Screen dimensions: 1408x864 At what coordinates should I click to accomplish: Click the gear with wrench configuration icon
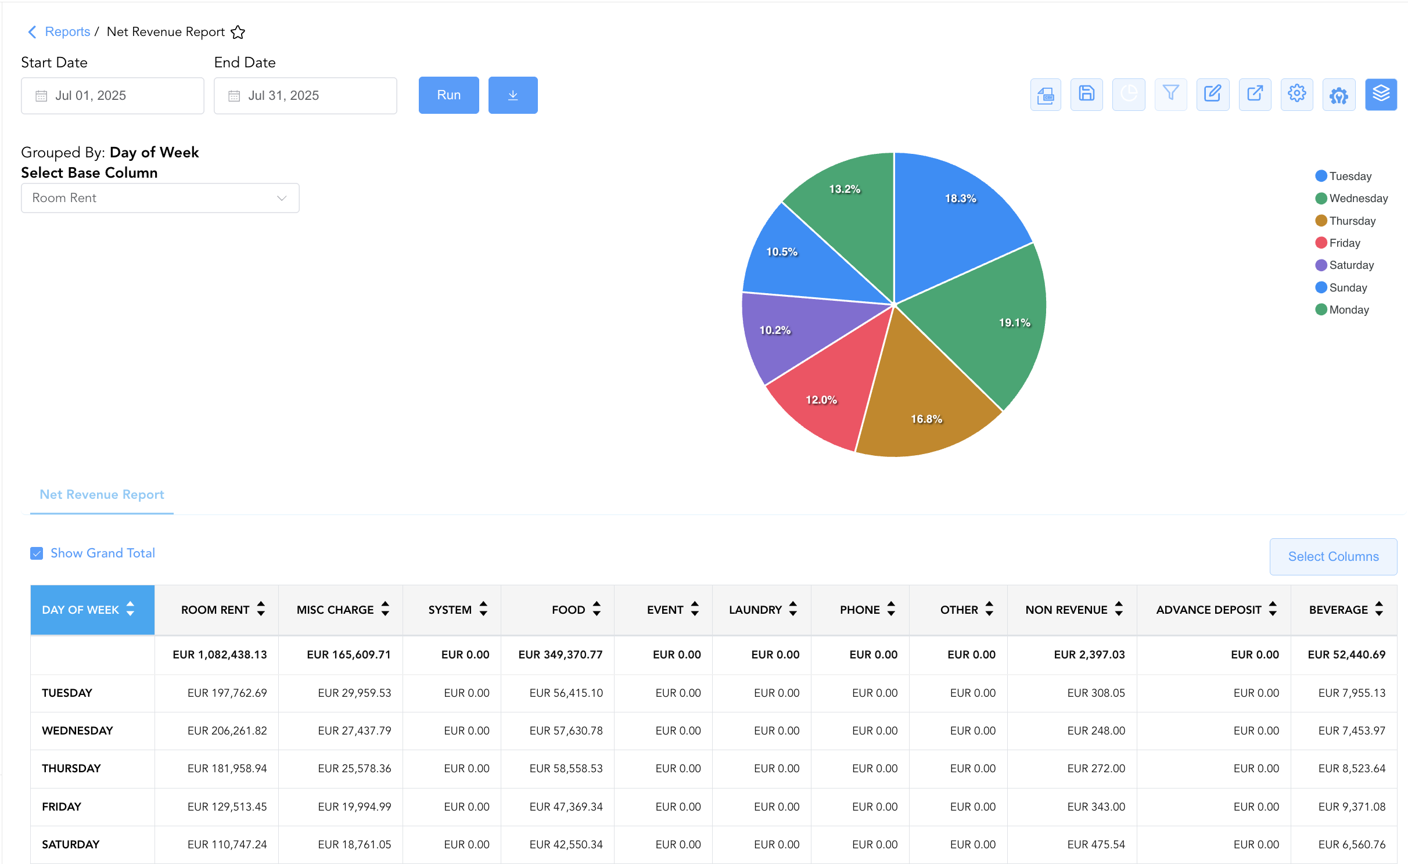[x=1339, y=95]
